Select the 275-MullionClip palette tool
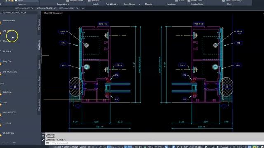 [10, 72]
